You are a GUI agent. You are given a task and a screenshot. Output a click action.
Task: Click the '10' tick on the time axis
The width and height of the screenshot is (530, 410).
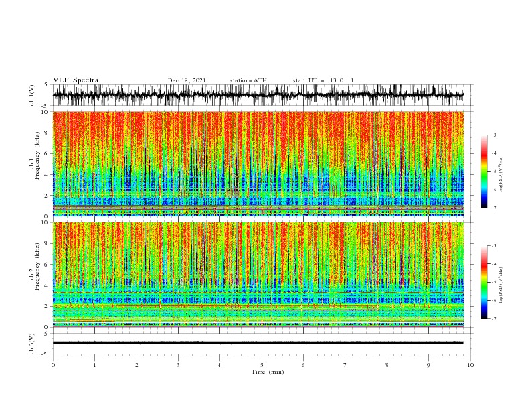pos(470,365)
